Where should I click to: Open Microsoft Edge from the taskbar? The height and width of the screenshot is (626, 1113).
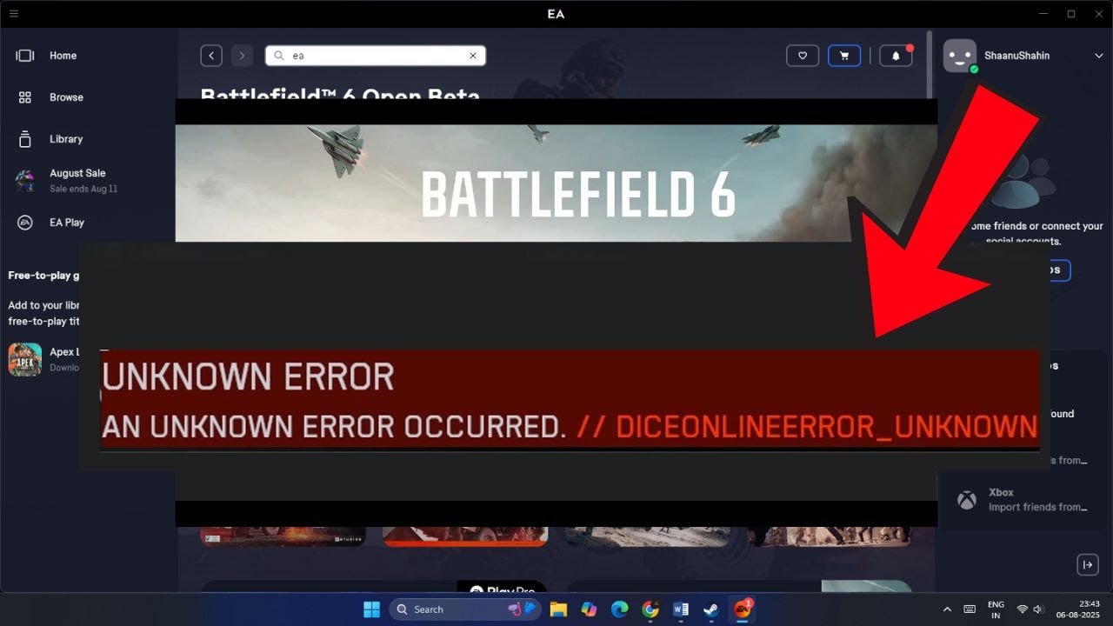[619, 609]
